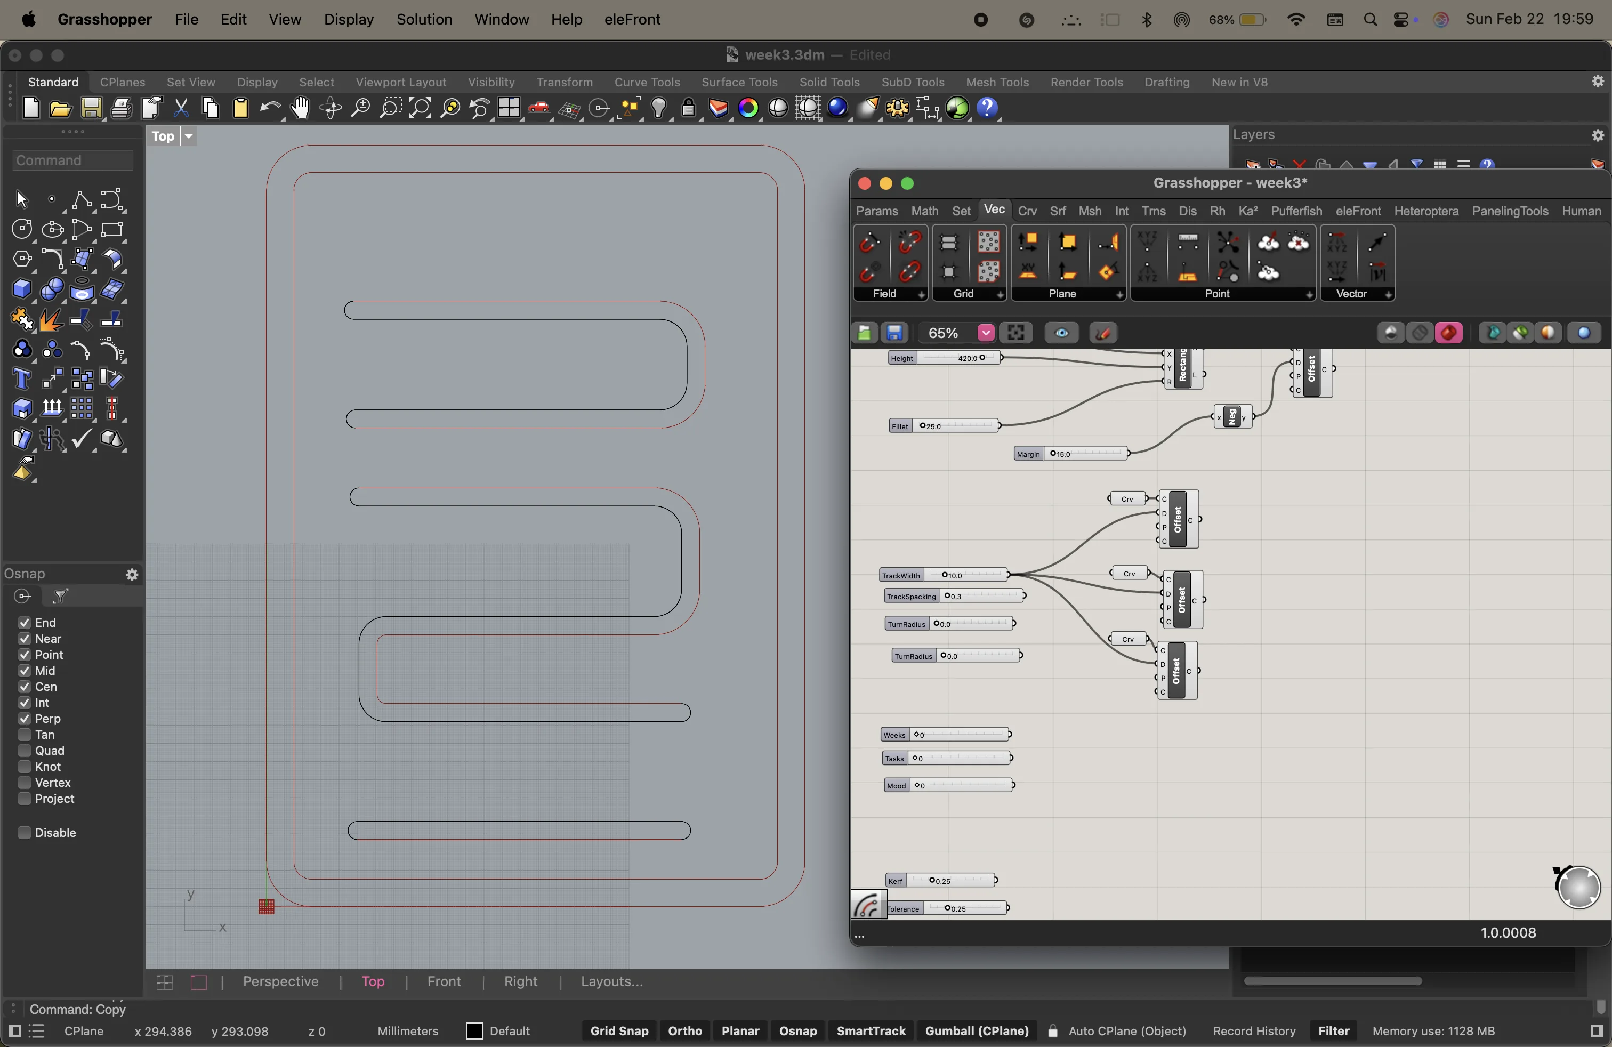Click the Grasshopper zoom extents icon
Screen dimensions: 1612x1047
(1016, 333)
